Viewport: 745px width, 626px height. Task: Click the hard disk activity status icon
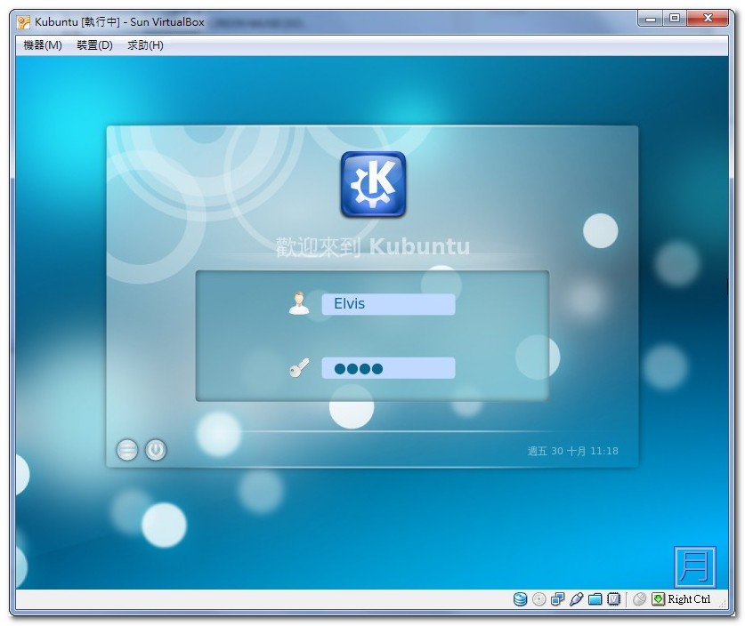520,598
